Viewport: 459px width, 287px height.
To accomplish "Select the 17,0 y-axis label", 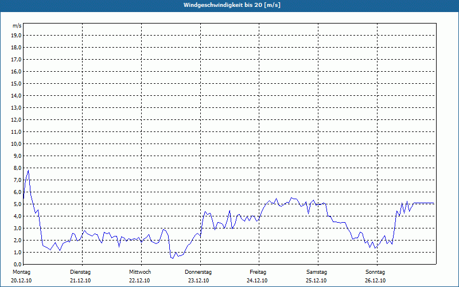I will tap(16, 60).
